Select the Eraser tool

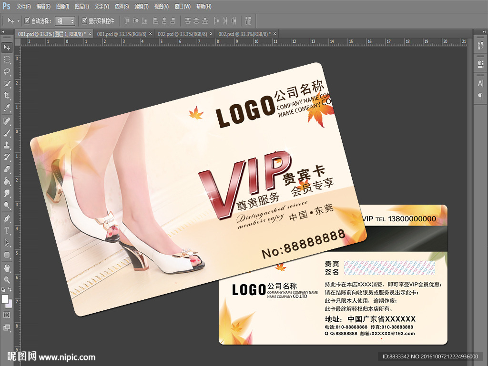7,169
